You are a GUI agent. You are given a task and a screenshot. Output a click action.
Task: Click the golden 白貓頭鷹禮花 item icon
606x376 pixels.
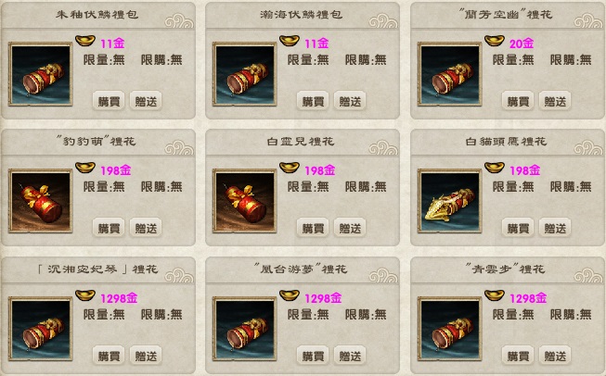(449, 201)
